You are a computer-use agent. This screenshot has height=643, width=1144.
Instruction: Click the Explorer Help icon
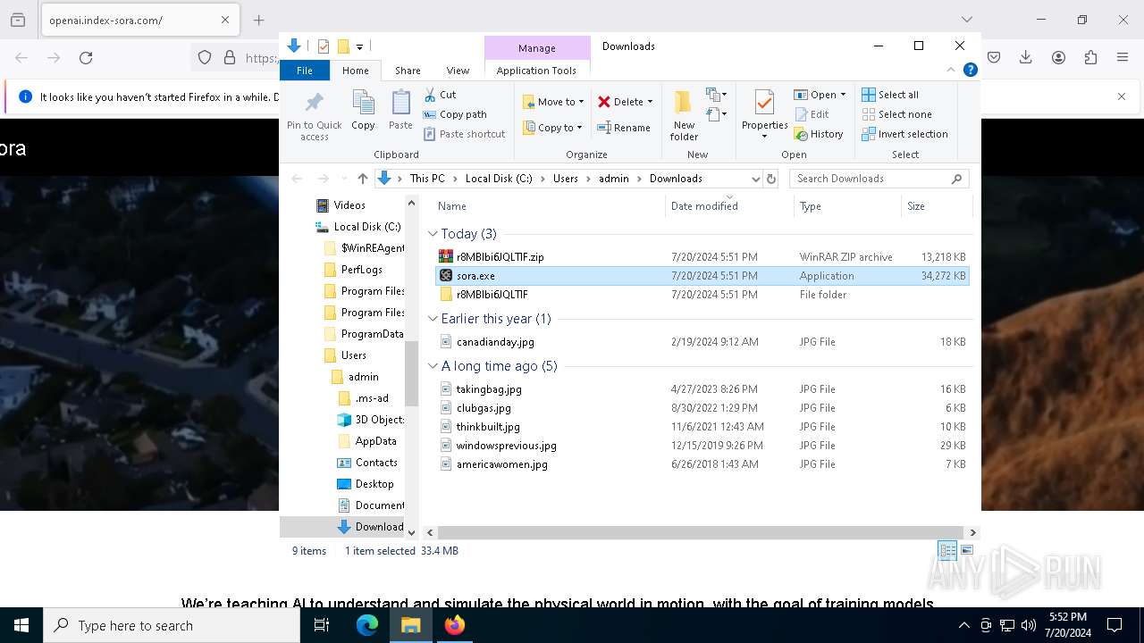click(970, 70)
